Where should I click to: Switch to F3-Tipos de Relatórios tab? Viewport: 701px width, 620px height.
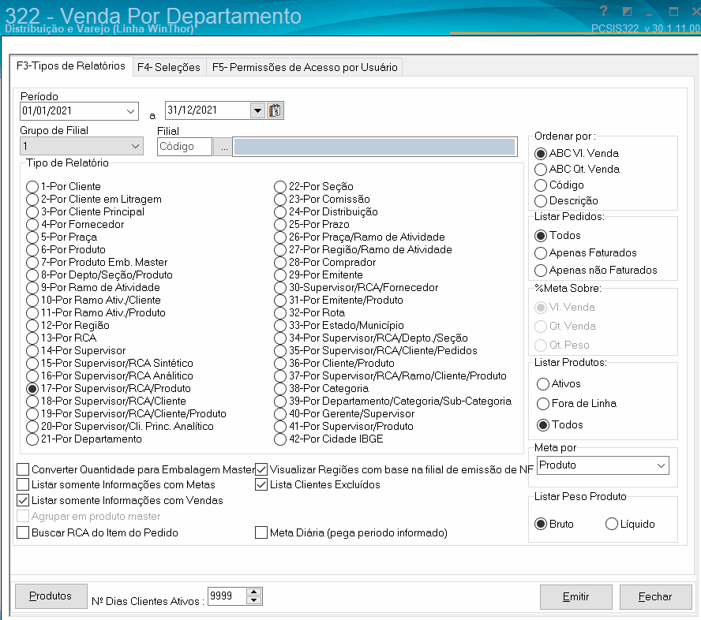coord(70,66)
